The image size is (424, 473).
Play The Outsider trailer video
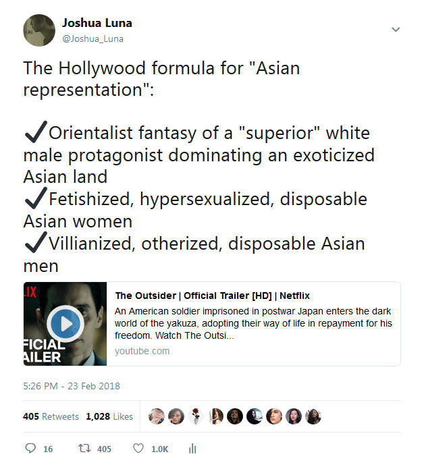point(65,324)
